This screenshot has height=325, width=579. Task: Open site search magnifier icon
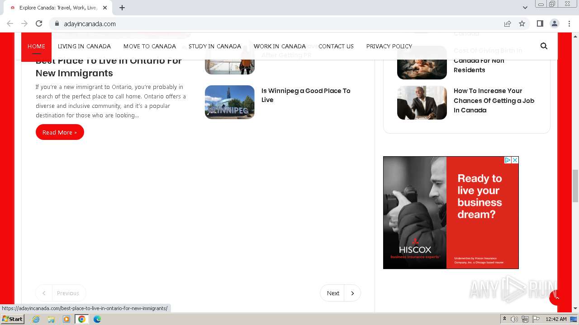pos(544,46)
